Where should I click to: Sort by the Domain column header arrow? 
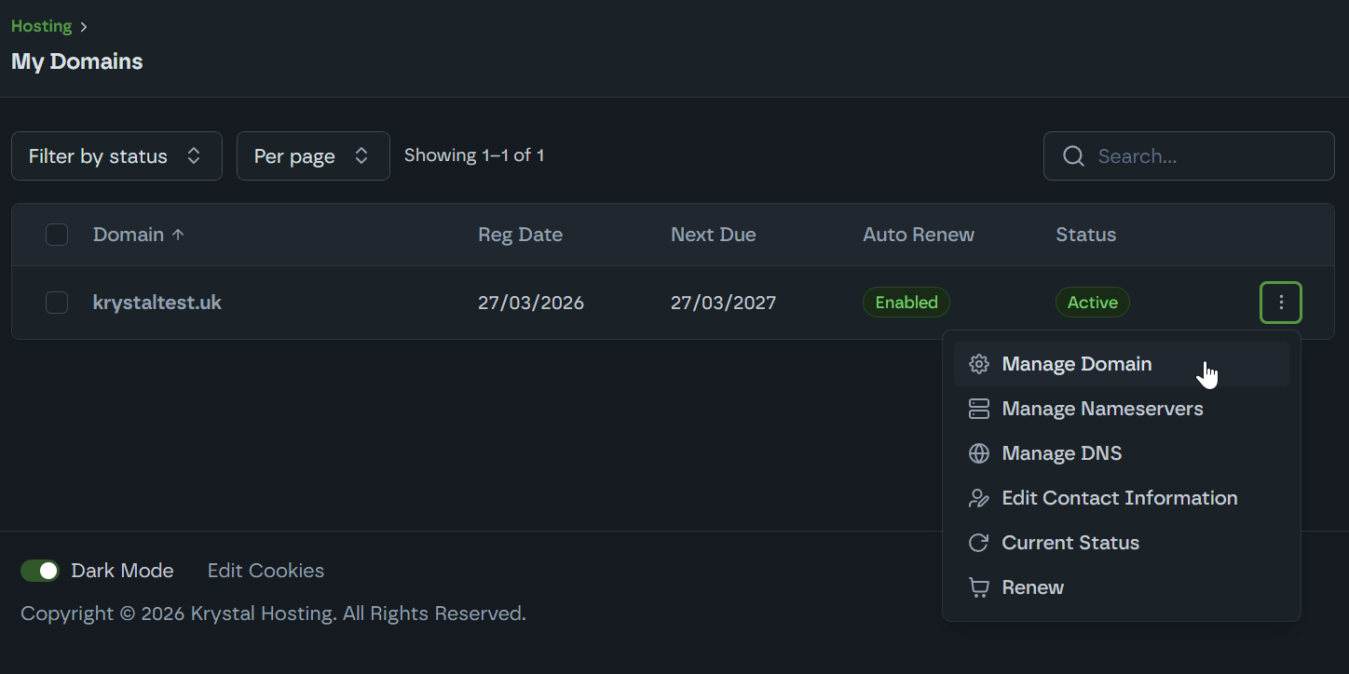click(x=178, y=235)
